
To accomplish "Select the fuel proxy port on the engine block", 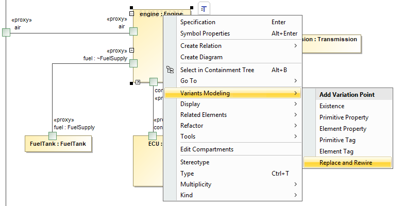I will click(x=133, y=63).
